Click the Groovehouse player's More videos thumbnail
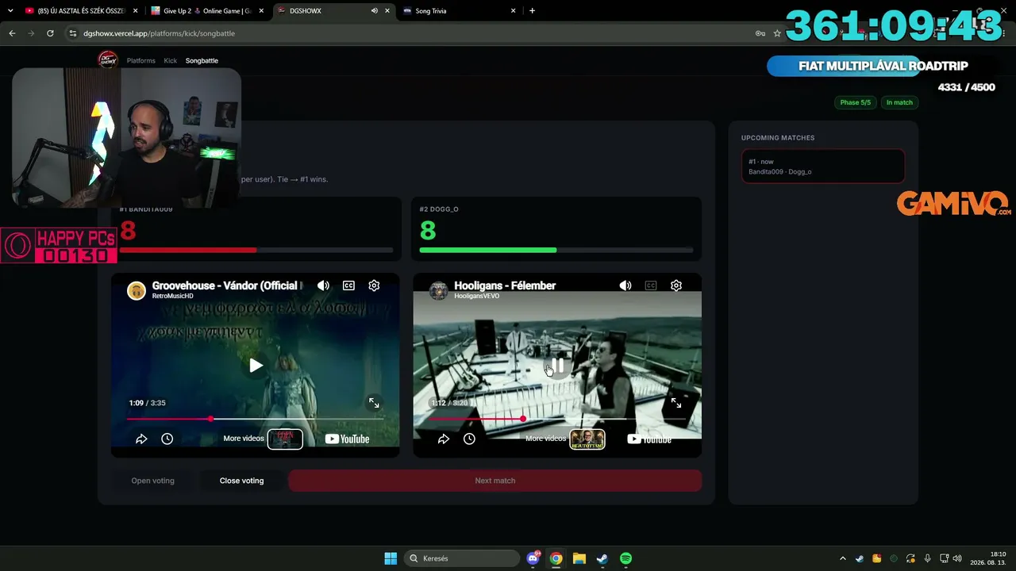This screenshot has height=571, width=1016. pyautogui.click(x=285, y=439)
